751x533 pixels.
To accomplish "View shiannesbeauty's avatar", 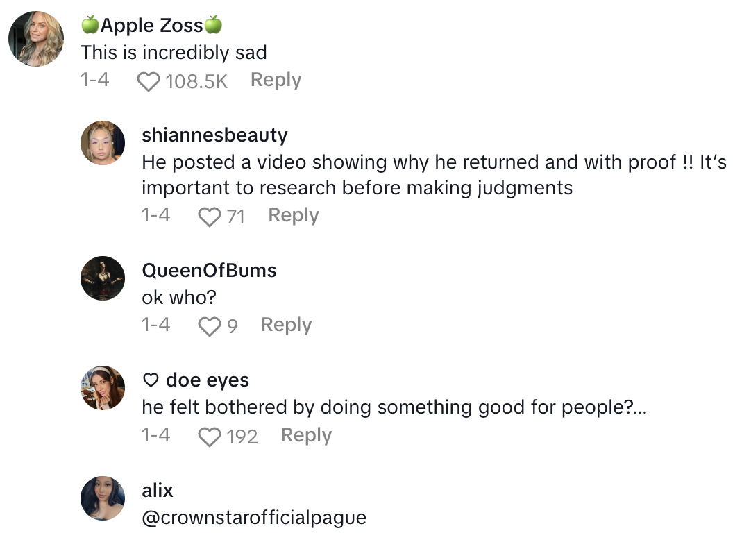I will pos(103,143).
